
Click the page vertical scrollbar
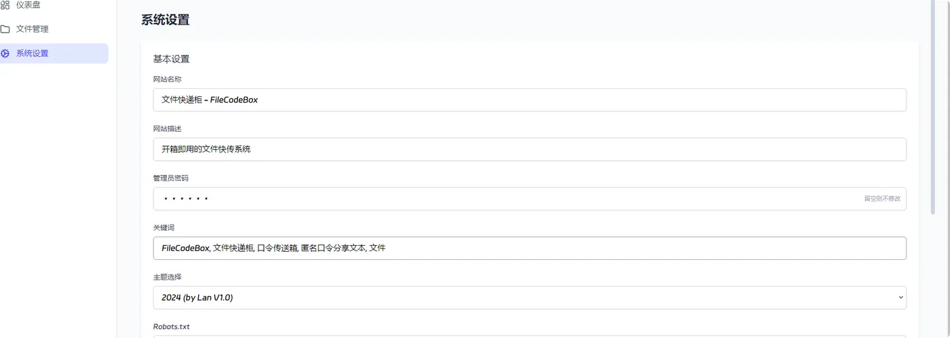coord(933,109)
